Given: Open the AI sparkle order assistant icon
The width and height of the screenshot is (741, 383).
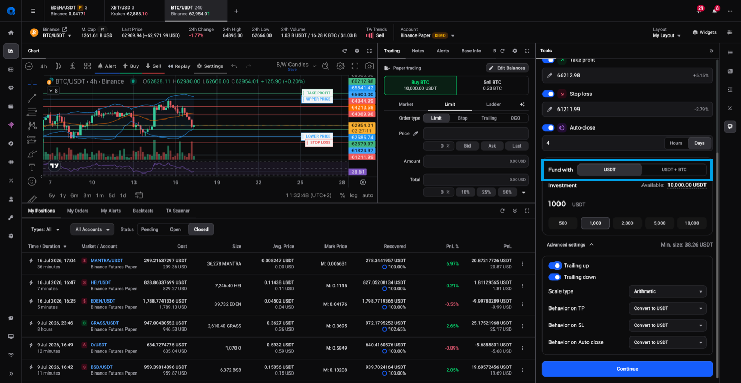Looking at the screenshot, I should point(522,104).
